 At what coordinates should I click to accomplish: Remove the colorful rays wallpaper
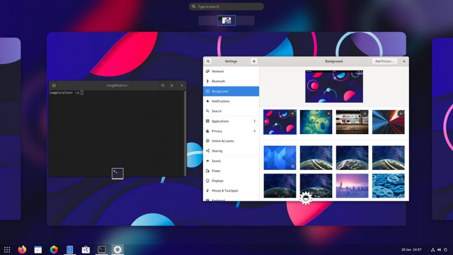400,114
